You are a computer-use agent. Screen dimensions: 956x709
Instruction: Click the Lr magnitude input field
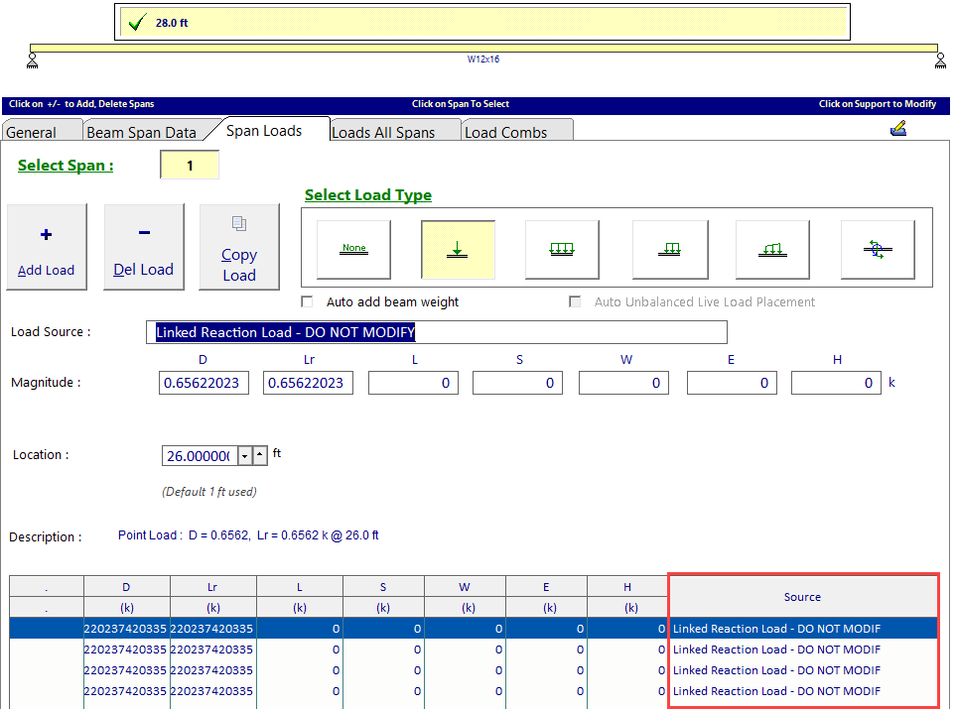tap(308, 383)
